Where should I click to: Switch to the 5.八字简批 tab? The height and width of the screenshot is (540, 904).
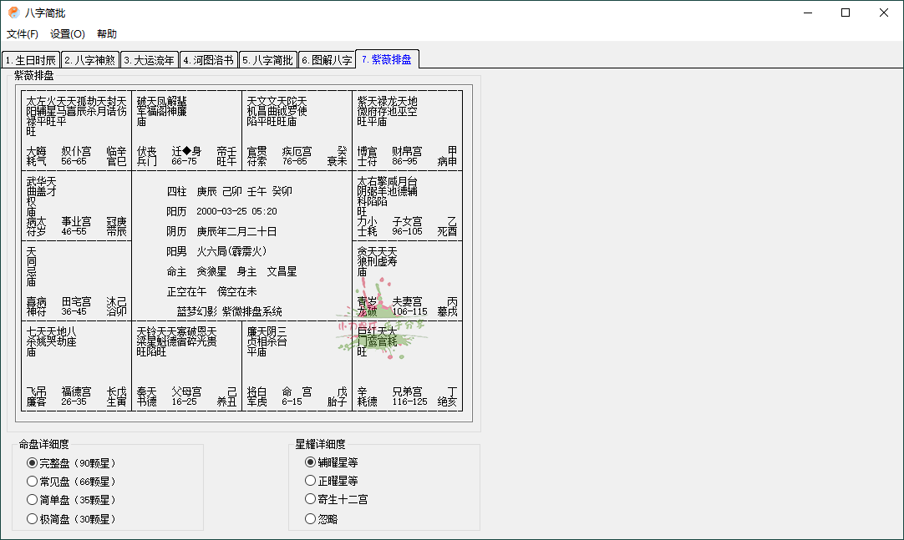(x=267, y=59)
